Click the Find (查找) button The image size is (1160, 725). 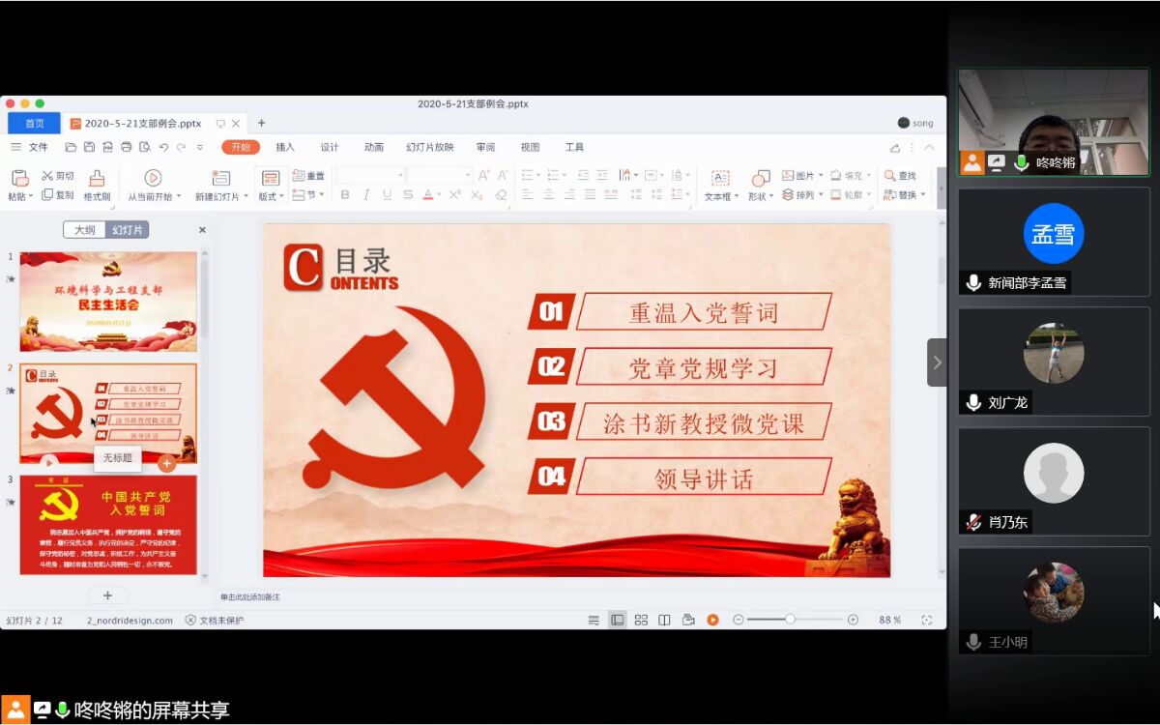coord(900,176)
